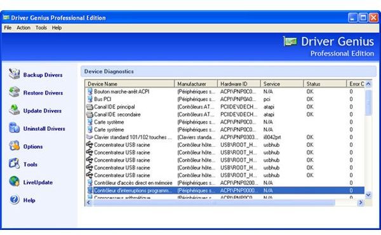This screenshot has width=381, height=235.
Task: Open the Tools menu in menu bar
Action: (41, 28)
